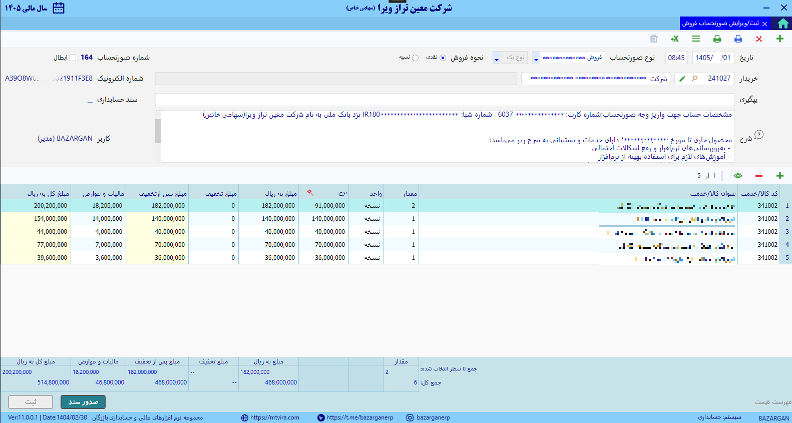Screen dimensions: 792x423
Task: Open the green three-line list icon
Action: (x=696, y=39)
